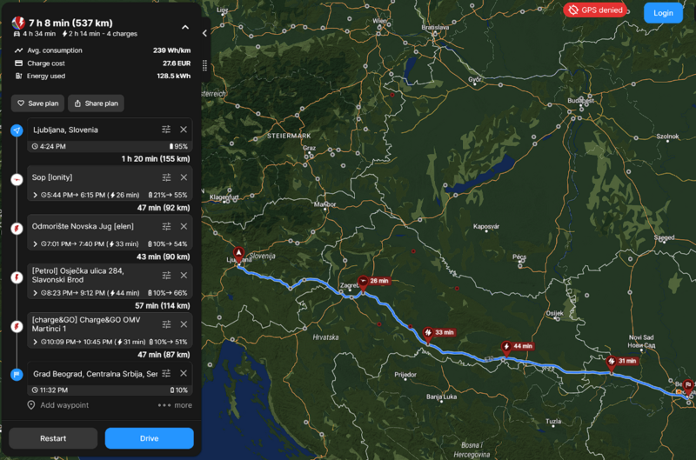
Task: Click Share plan button
Action: click(96, 103)
